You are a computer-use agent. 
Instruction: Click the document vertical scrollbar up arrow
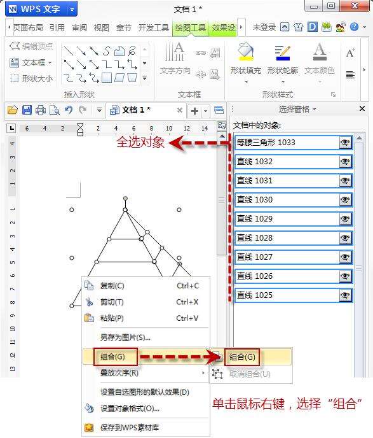click(222, 136)
